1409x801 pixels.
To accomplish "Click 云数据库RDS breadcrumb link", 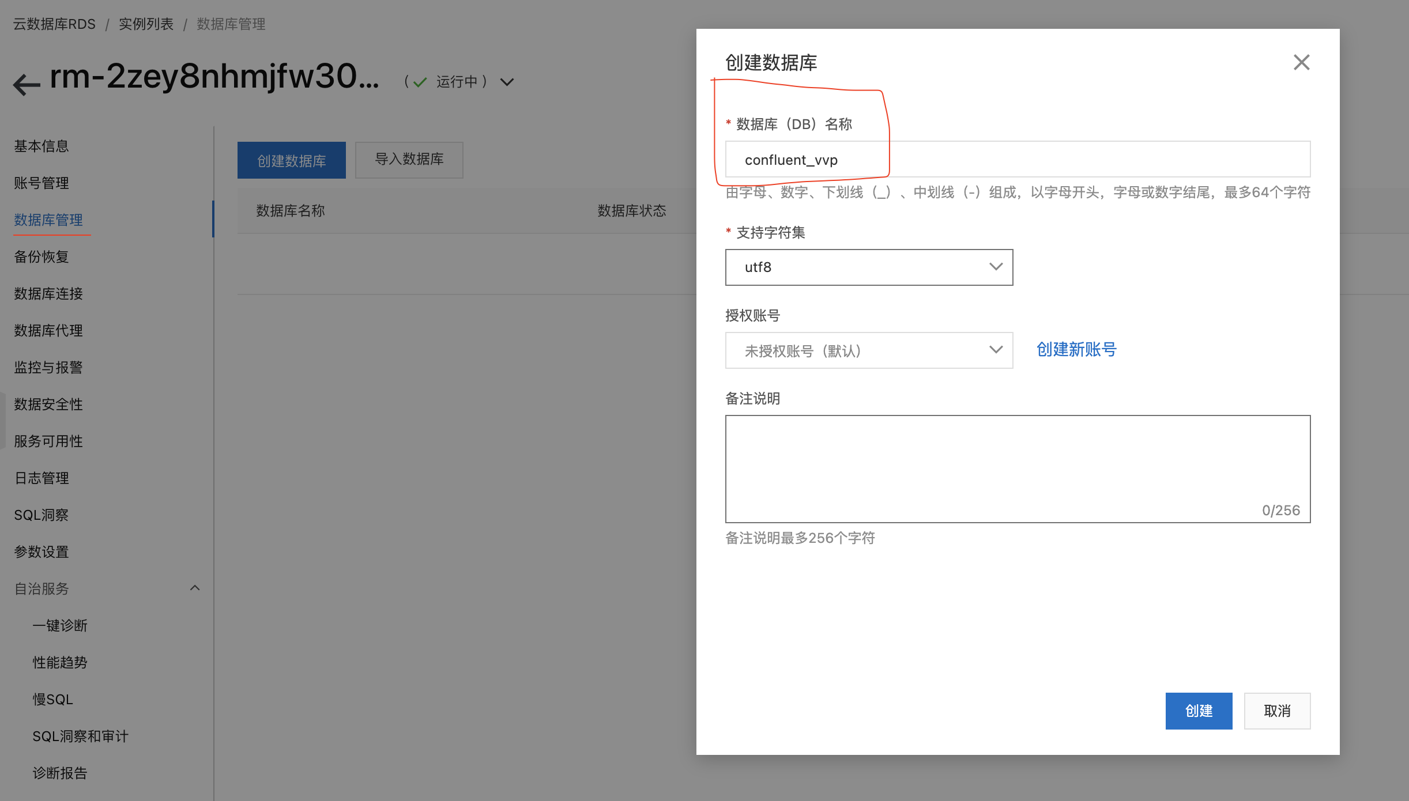I will tap(54, 24).
